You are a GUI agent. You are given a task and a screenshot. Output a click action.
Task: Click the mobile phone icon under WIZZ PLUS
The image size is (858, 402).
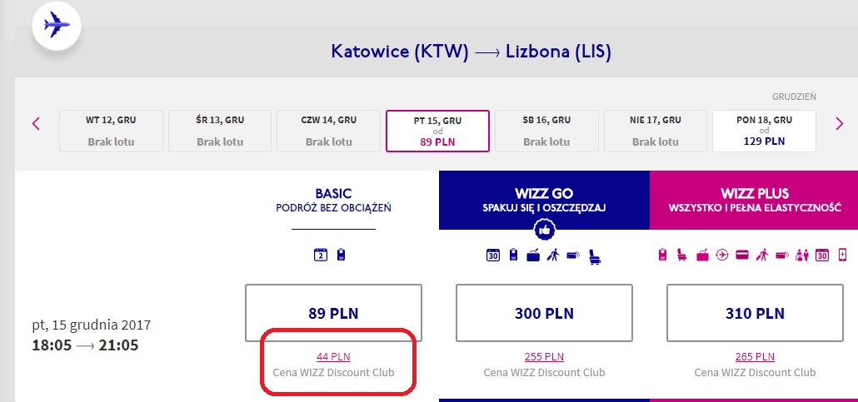[x=843, y=255]
